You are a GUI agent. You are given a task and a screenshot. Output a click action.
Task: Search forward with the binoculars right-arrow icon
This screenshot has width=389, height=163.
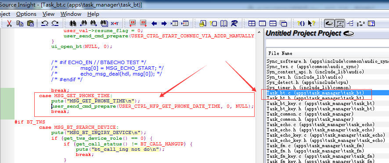94,24
